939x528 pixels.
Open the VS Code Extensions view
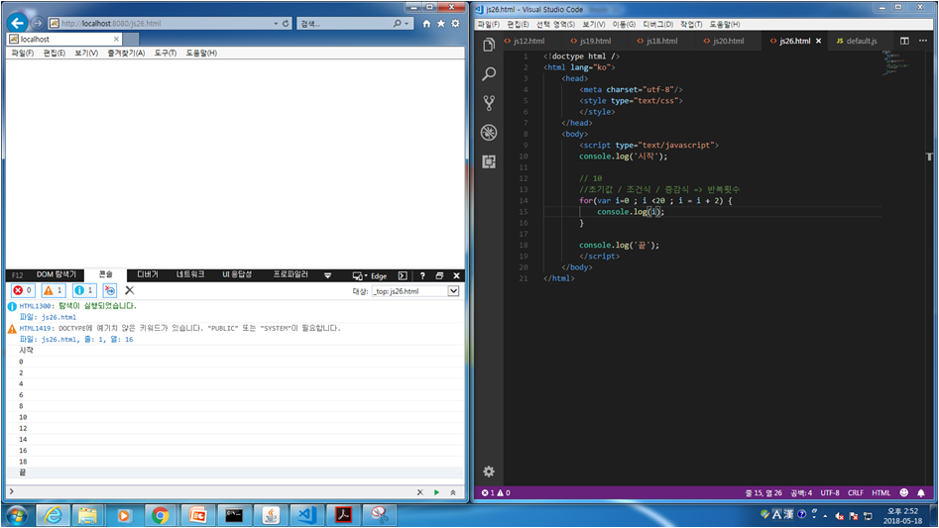(489, 161)
